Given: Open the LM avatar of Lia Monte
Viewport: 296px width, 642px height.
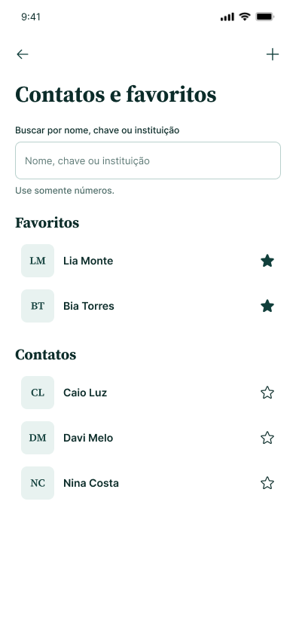Looking at the screenshot, I should 38,261.
